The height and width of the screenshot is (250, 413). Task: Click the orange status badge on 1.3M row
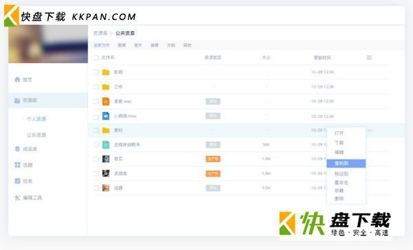pyautogui.click(x=213, y=159)
